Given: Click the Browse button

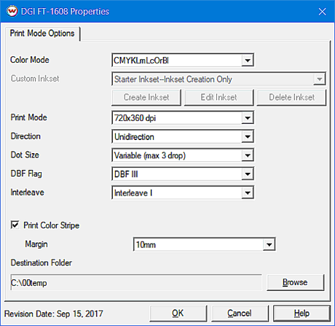Looking at the screenshot, I should [x=295, y=282].
